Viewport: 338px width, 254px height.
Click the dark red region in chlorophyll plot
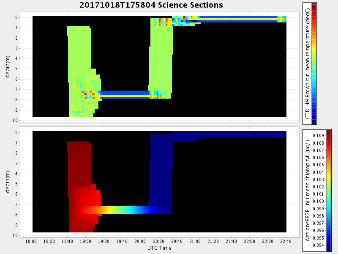[x=79, y=169]
